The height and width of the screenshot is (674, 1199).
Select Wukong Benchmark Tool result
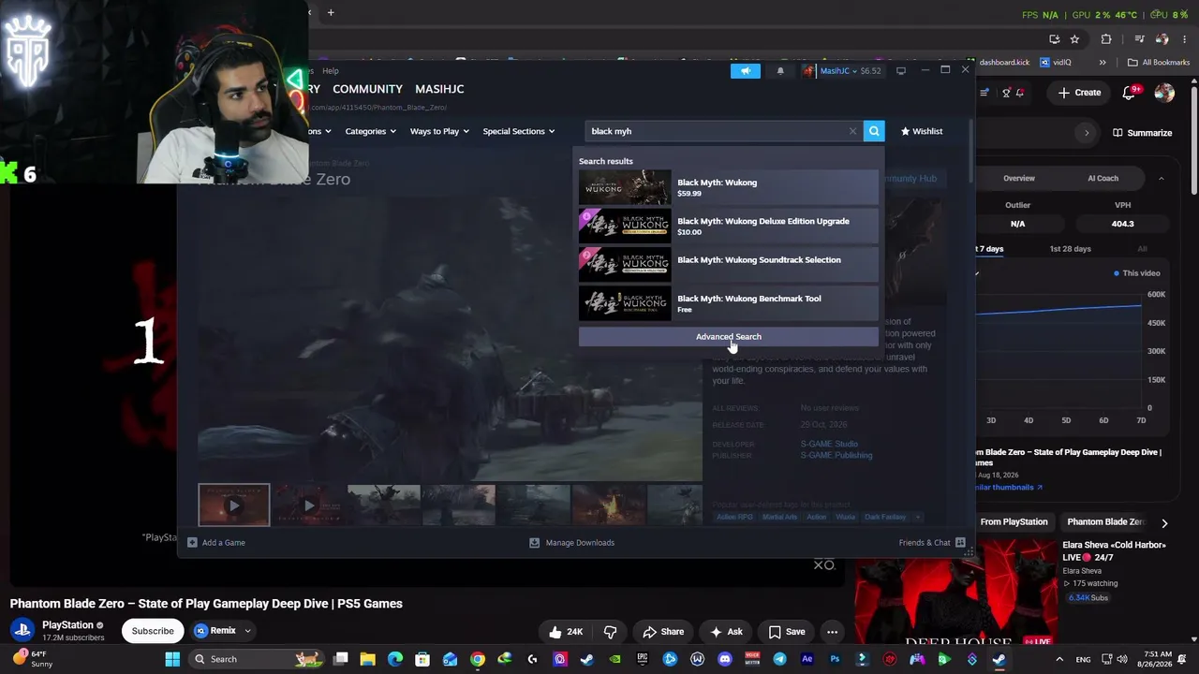[729, 303]
